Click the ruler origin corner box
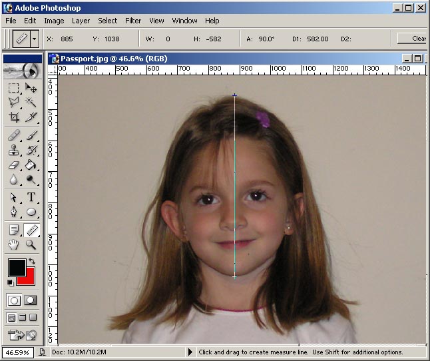 [53, 70]
